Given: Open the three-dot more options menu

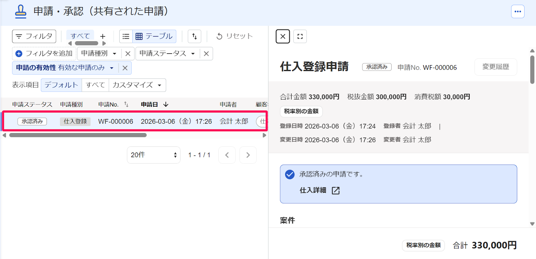Looking at the screenshot, I should click(x=518, y=11).
